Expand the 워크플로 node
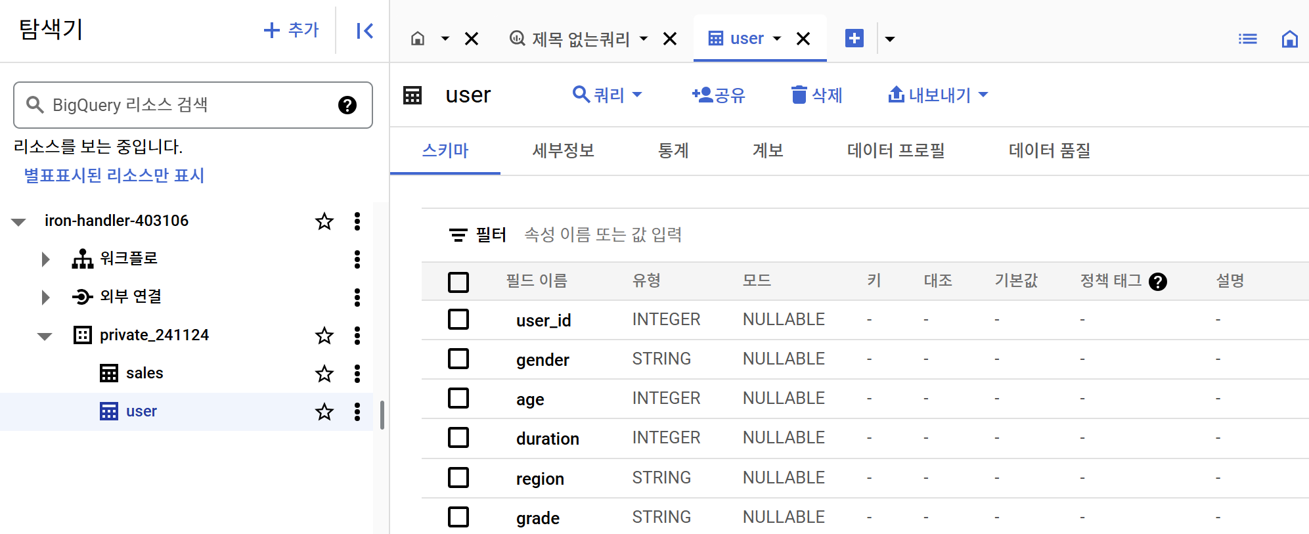 tap(45, 259)
